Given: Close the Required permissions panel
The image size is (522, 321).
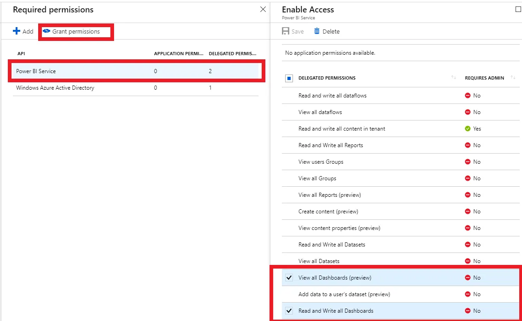Looking at the screenshot, I should [x=263, y=9].
